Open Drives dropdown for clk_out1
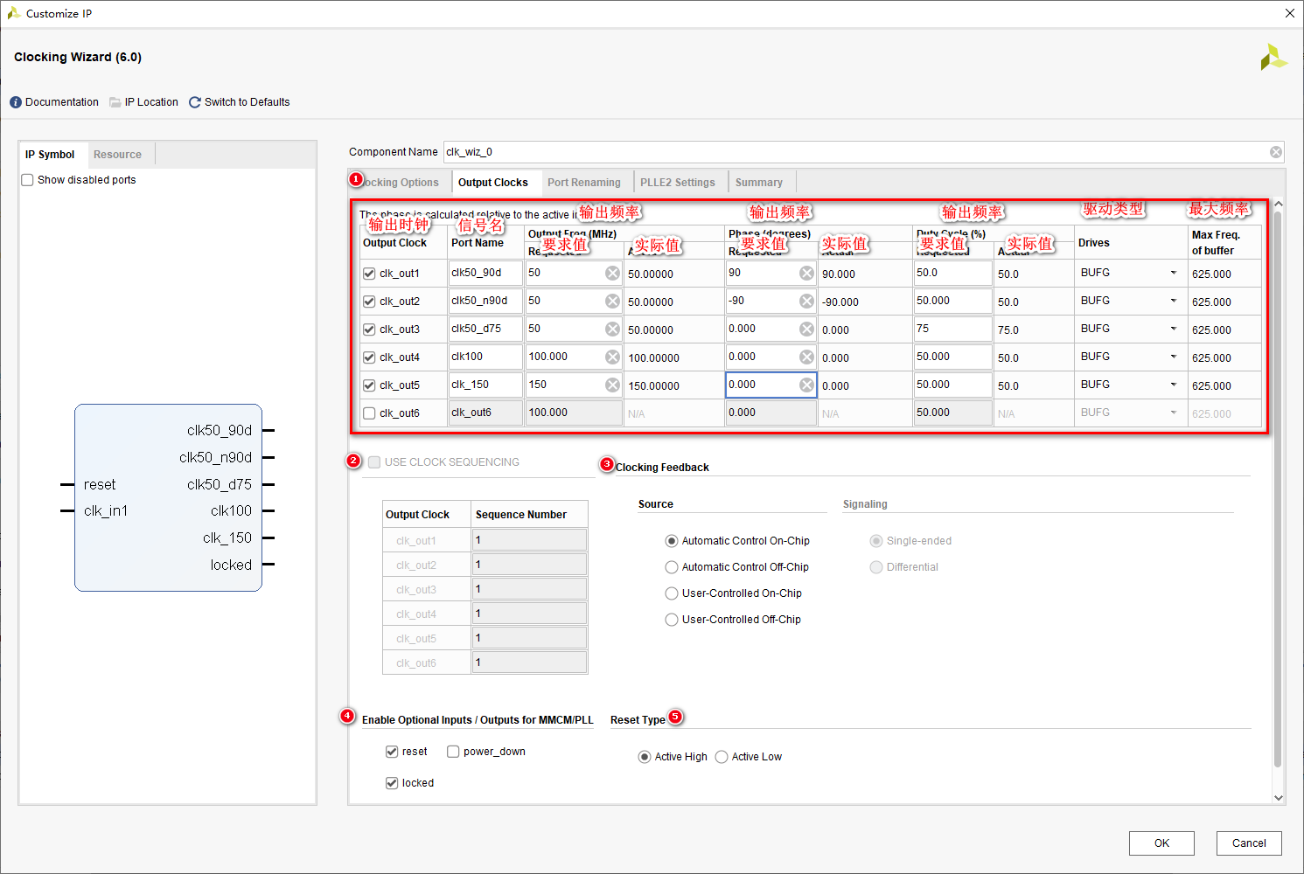Viewport: 1304px width, 874px height. click(1173, 273)
